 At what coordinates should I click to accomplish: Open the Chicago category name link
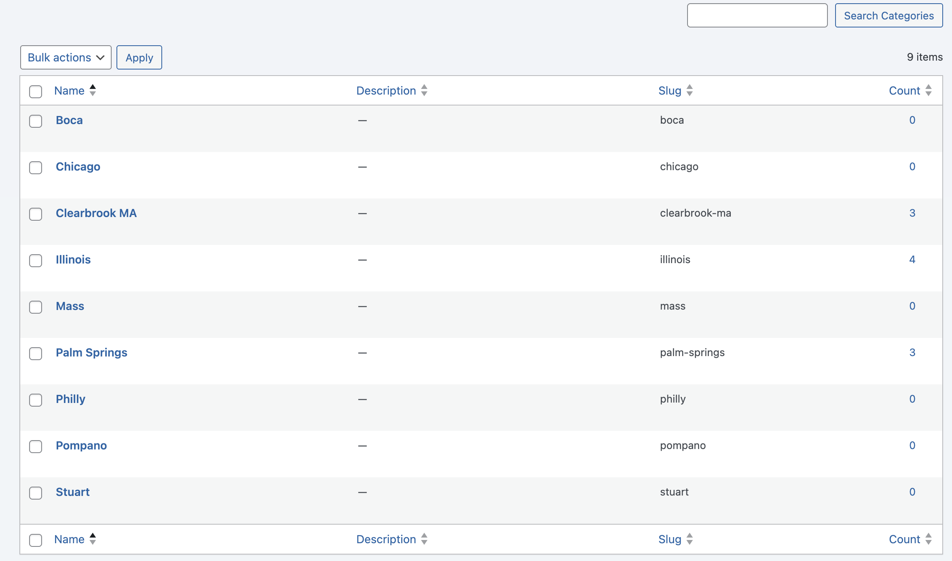(78, 167)
